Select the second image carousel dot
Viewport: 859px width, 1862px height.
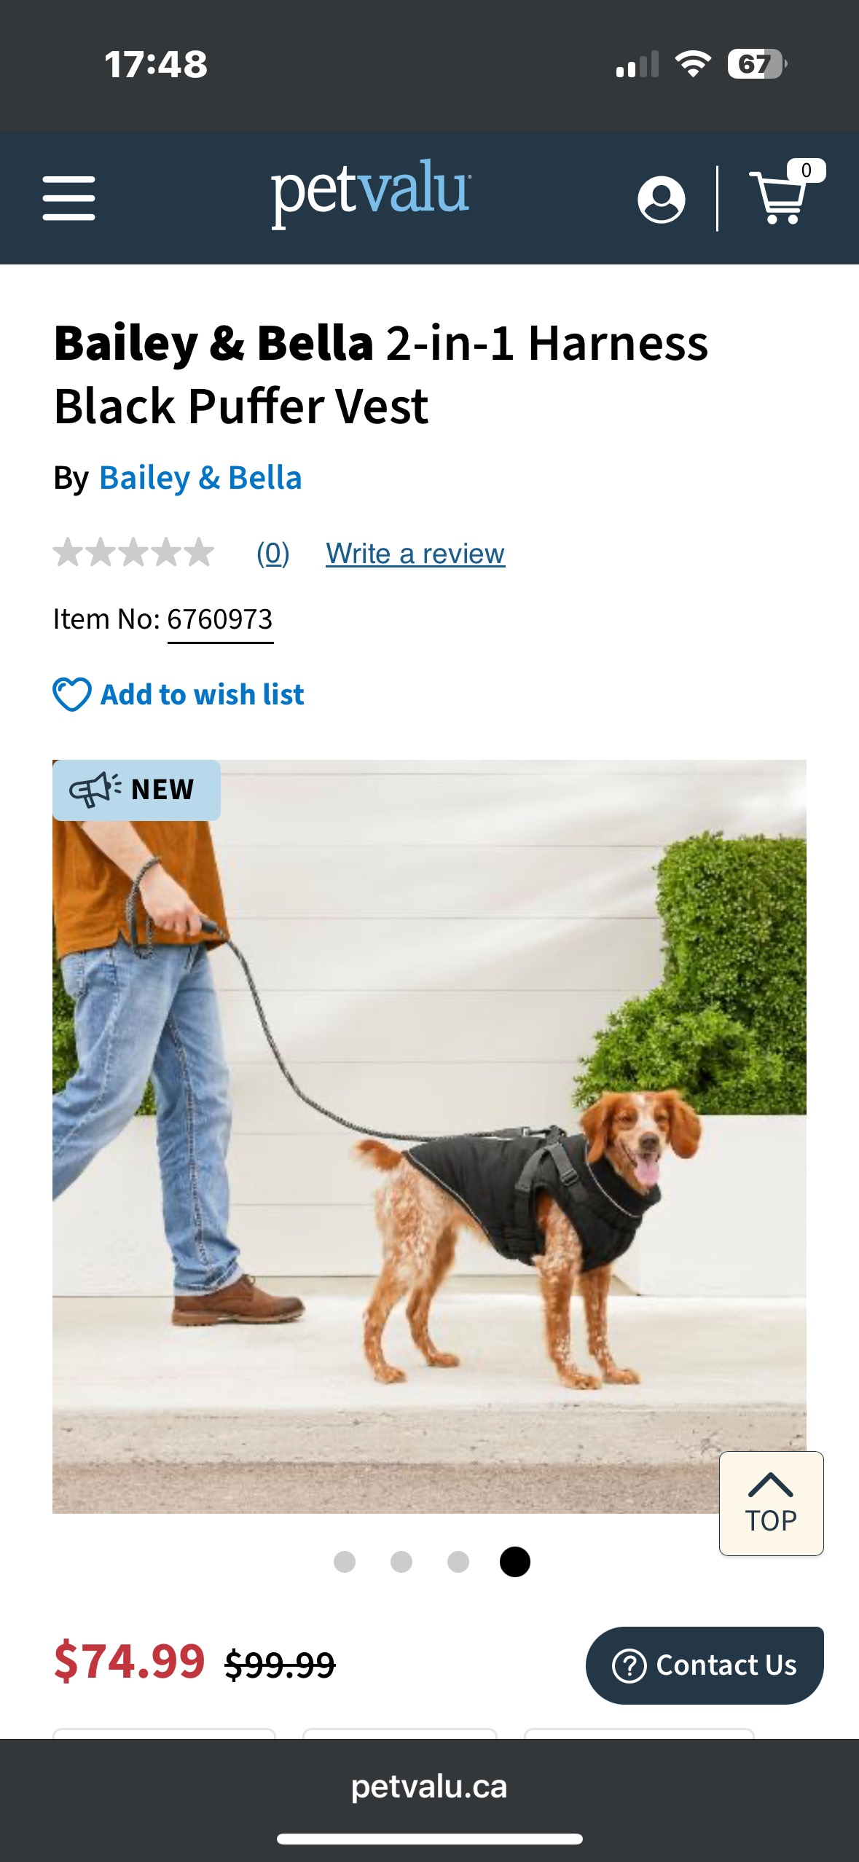coord(401,1561)
